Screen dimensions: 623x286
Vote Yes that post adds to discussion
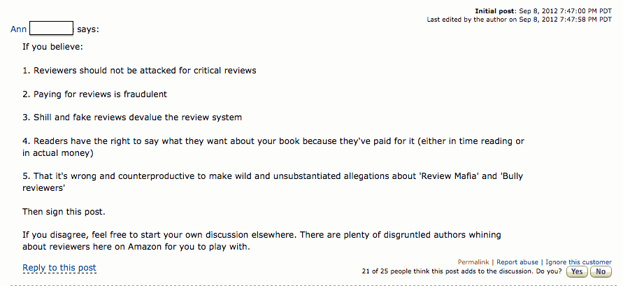pyautogui.click(x=577, y=272)
